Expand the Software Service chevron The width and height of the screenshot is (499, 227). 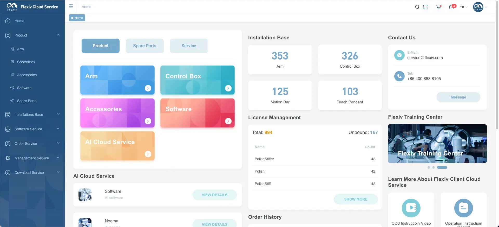point(58,129)
